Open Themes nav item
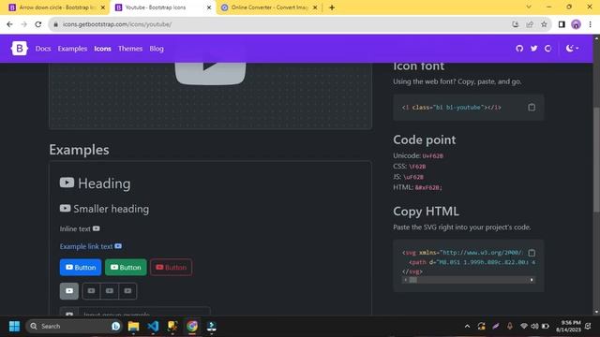Screen dimensions: 600x337 click(x=130, y=49)
